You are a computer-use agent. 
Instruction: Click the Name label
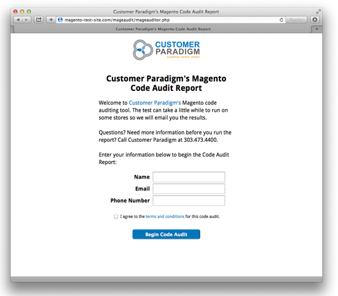[142, 177]
